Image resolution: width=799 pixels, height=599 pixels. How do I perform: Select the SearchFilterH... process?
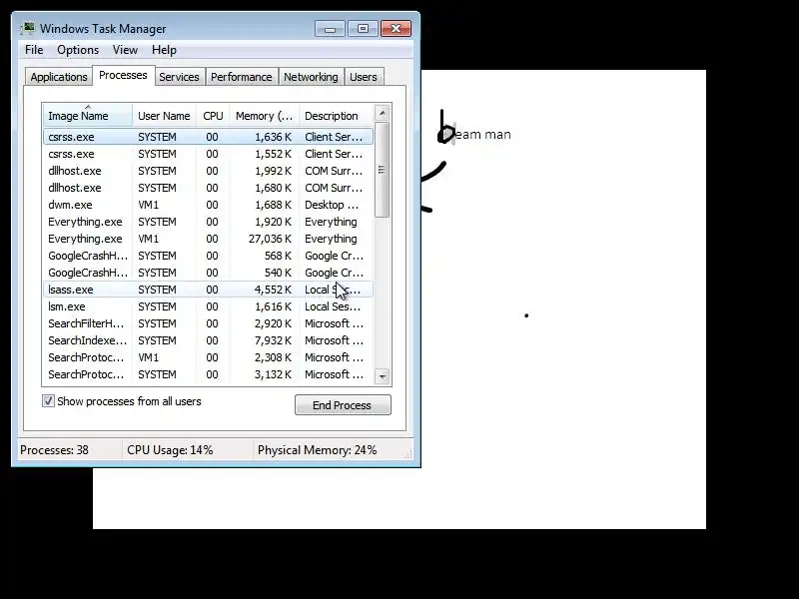[x=209, y=323]
